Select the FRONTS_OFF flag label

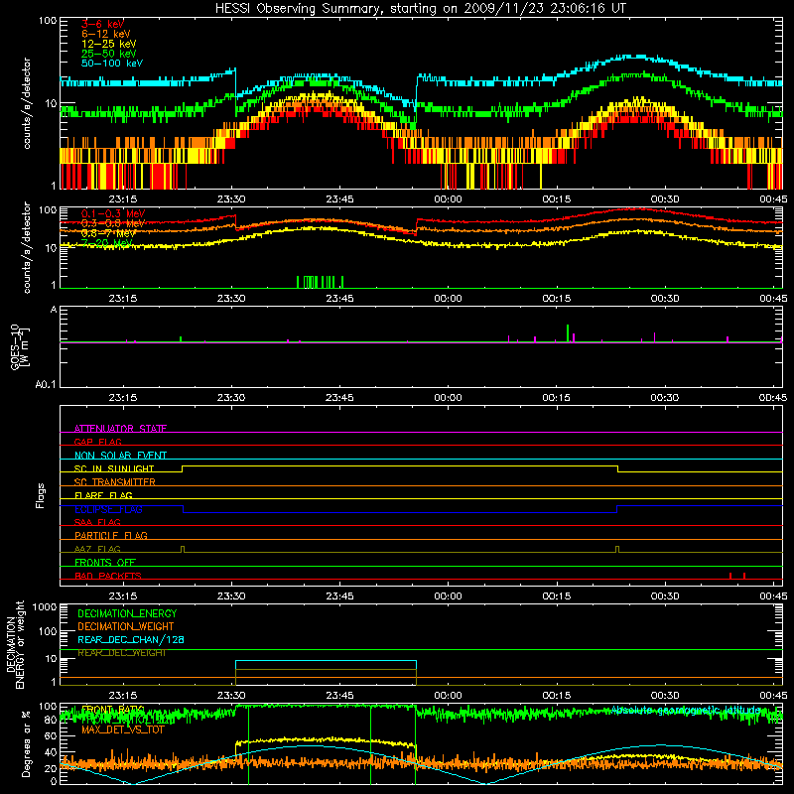click(x=105, y=563)
